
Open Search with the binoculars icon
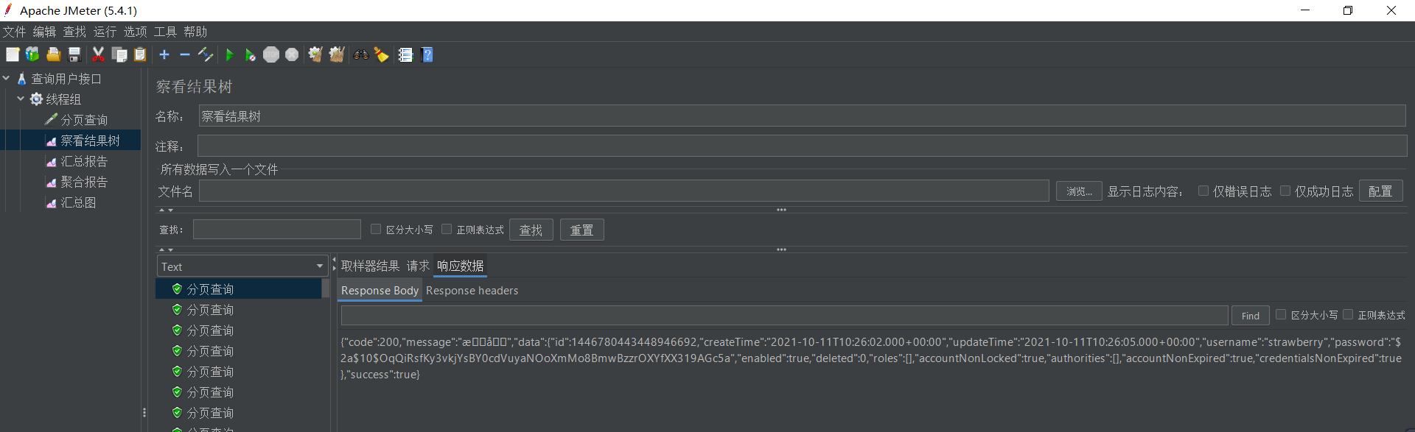(x=360, y=54)
